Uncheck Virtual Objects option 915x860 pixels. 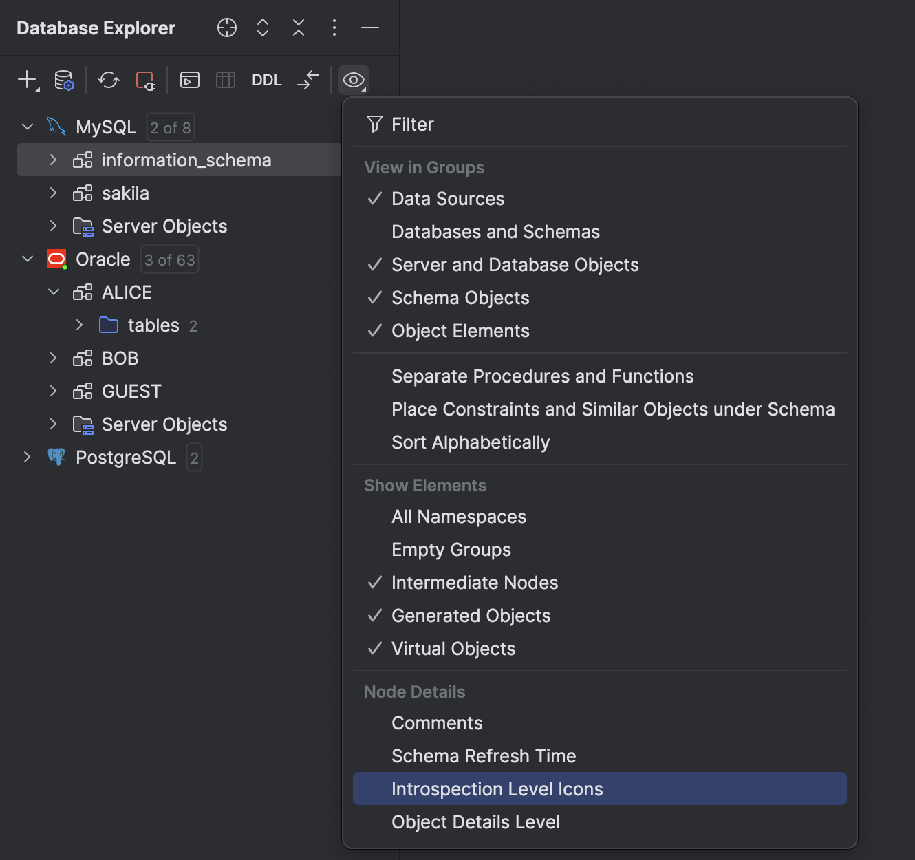tap(453, 649)
